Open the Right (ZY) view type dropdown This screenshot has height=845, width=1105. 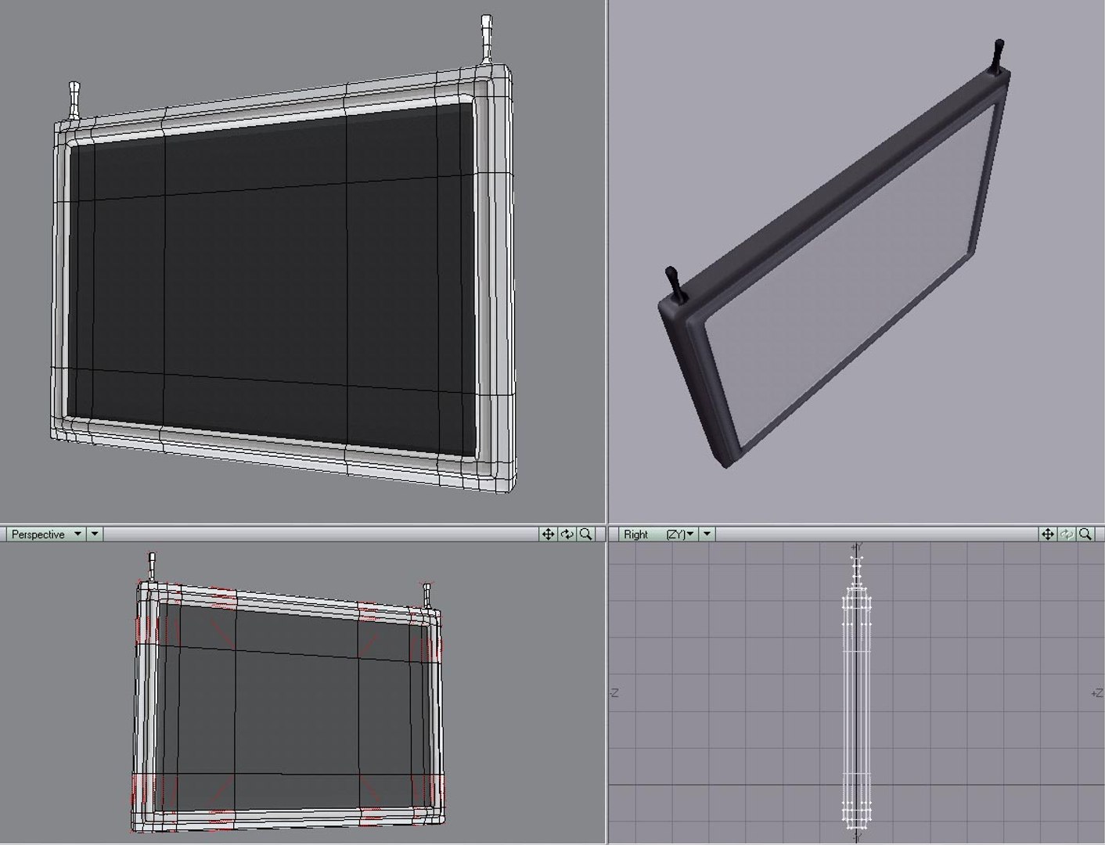657,534
